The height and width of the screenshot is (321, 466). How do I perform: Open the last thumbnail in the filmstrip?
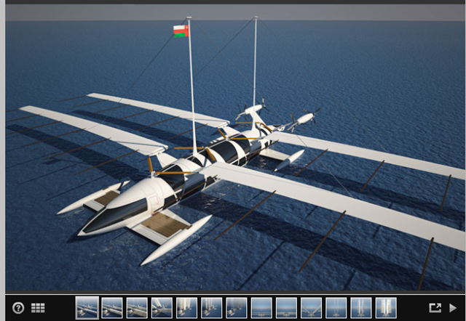click(x=385, y=308)
